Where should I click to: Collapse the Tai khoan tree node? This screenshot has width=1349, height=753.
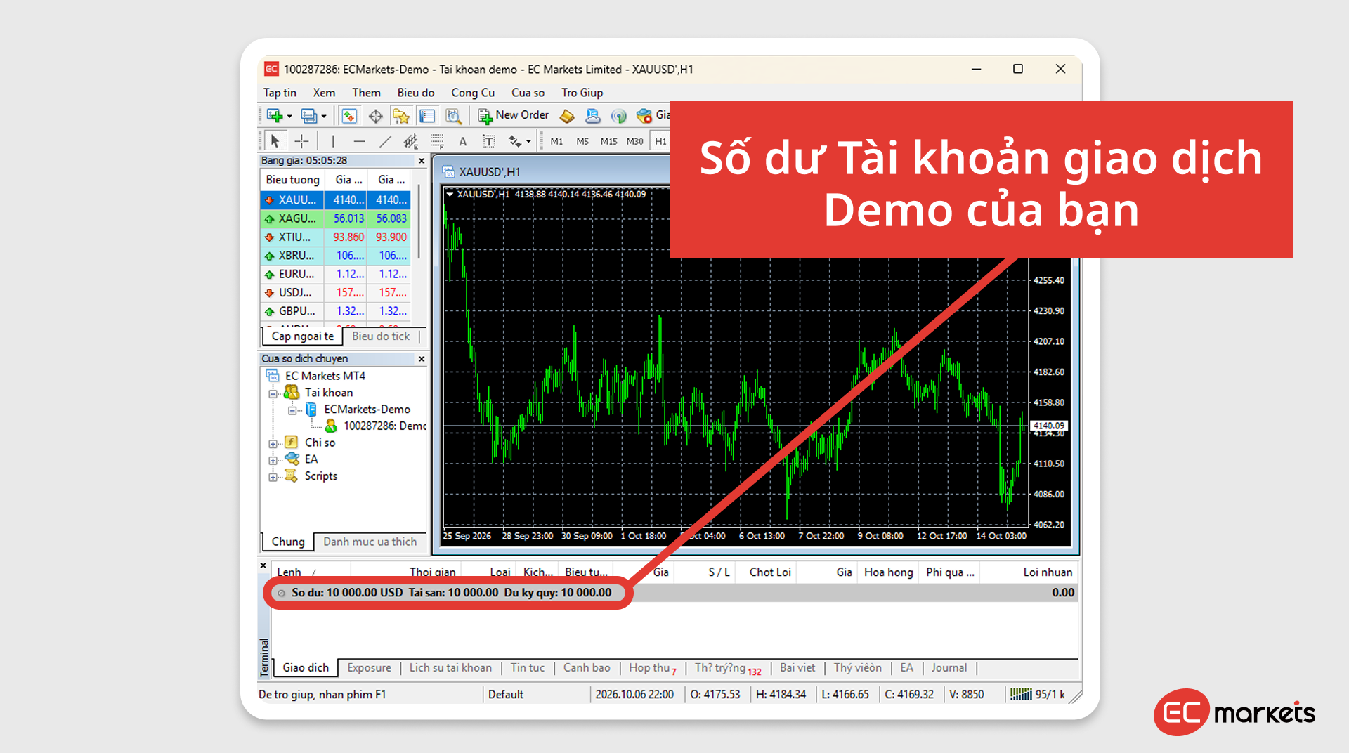point(273,393)
